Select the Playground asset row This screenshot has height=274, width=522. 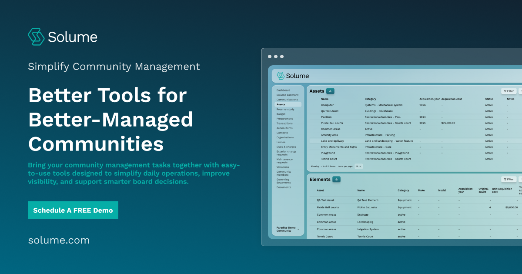click(415, 153)
